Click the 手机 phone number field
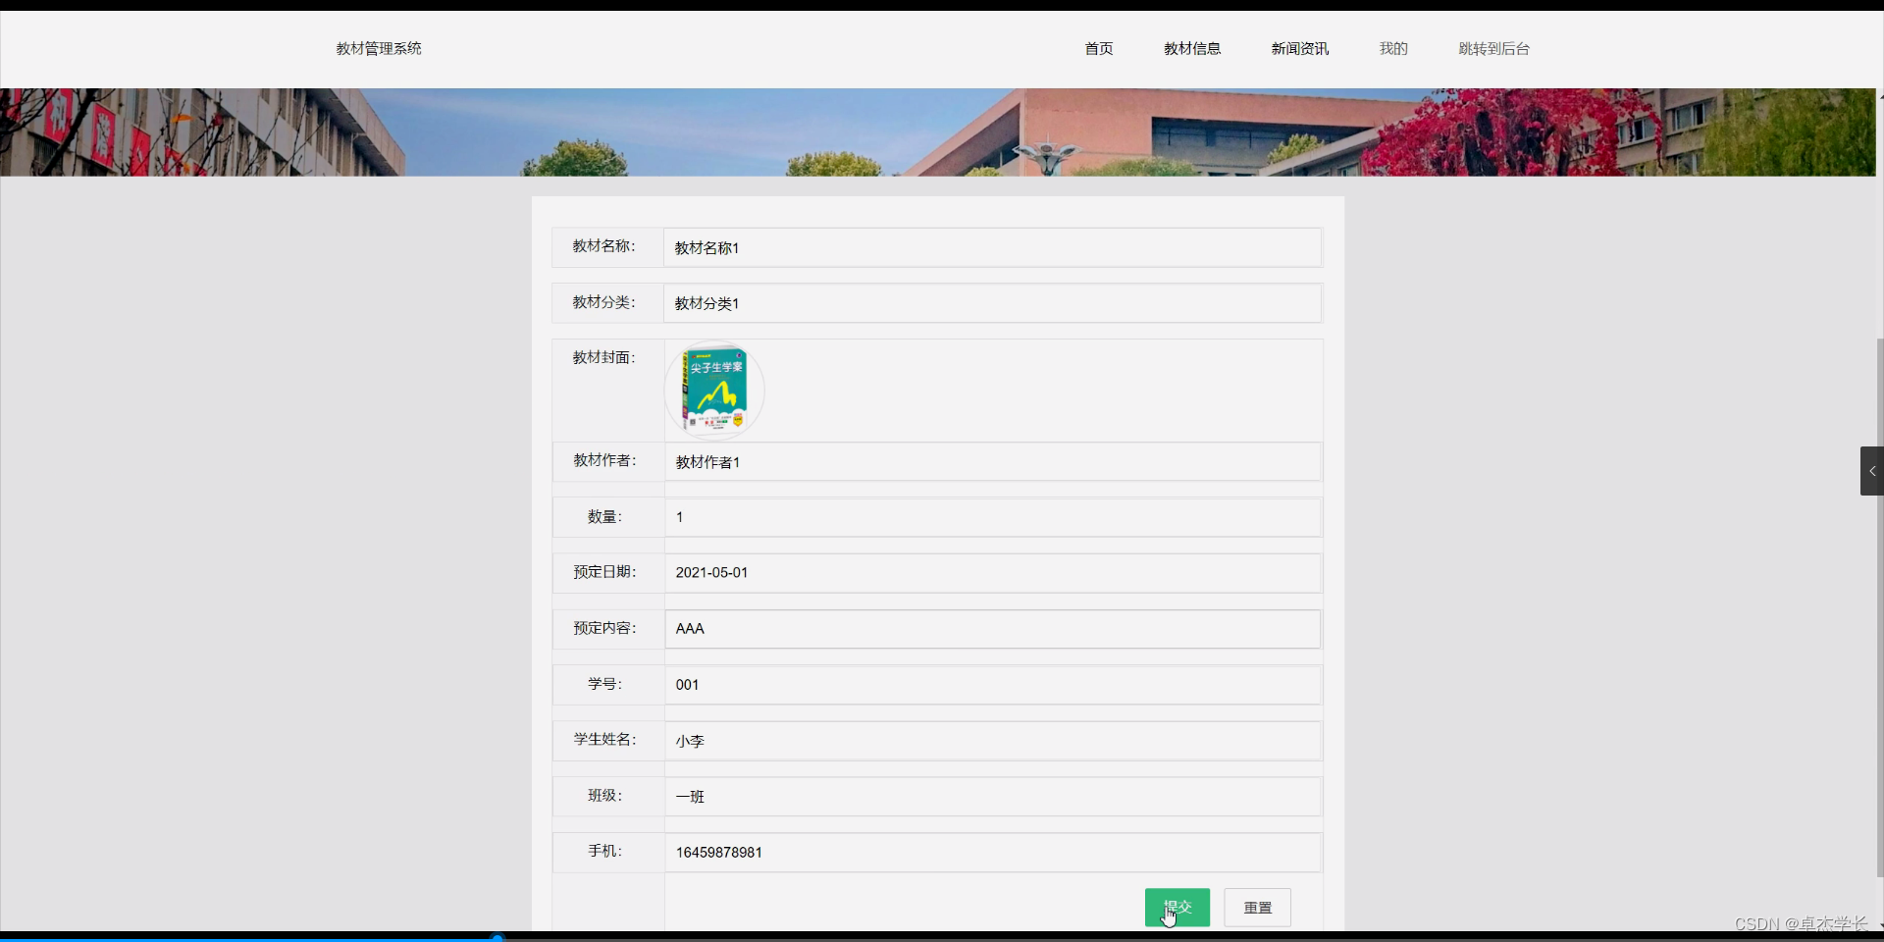The image size is (1884, 942). tap(992, 852)
